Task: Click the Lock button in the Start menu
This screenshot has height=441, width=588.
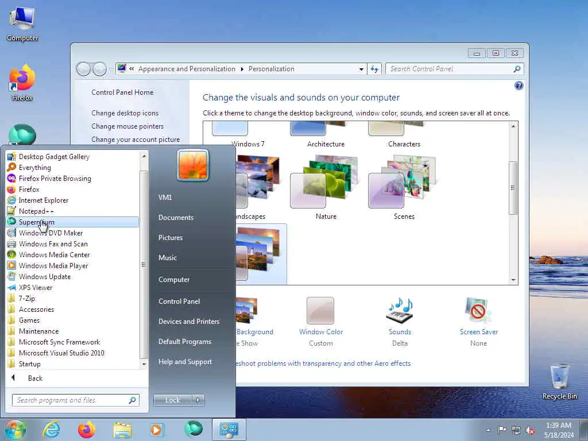Action: click(172, 400)
